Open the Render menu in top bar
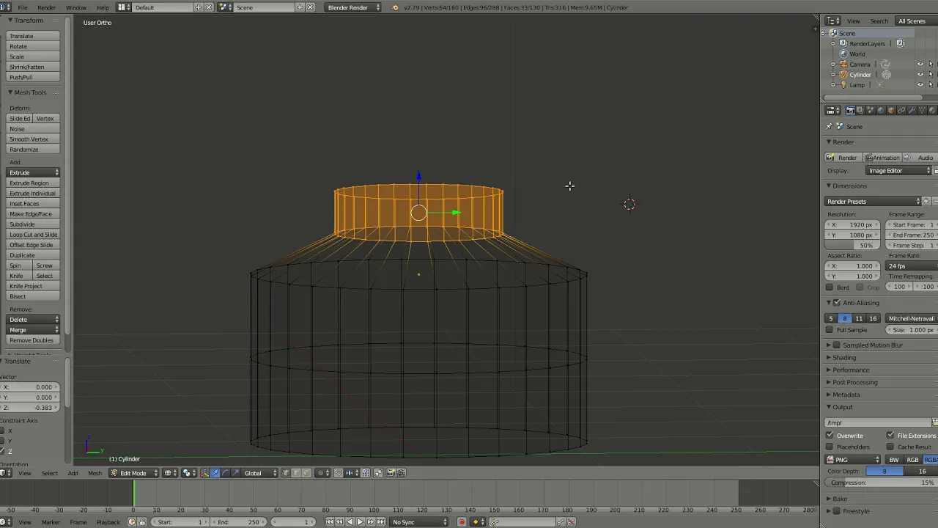 click(46, 7)
